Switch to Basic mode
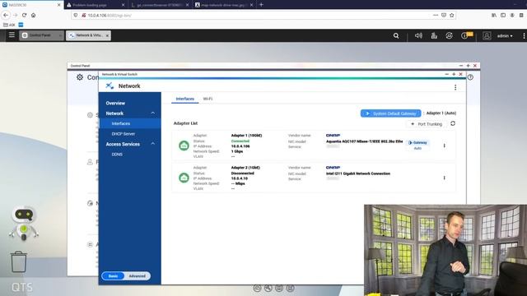Image resolution: width=527 pixels, height=296 pixels. coord(113,276)
